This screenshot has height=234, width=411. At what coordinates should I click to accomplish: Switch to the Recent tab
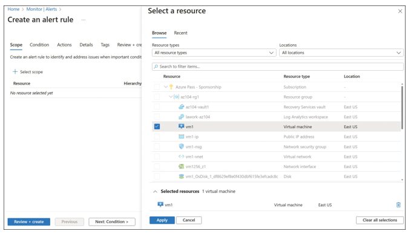pyautogui.click(x=180, y=33)
